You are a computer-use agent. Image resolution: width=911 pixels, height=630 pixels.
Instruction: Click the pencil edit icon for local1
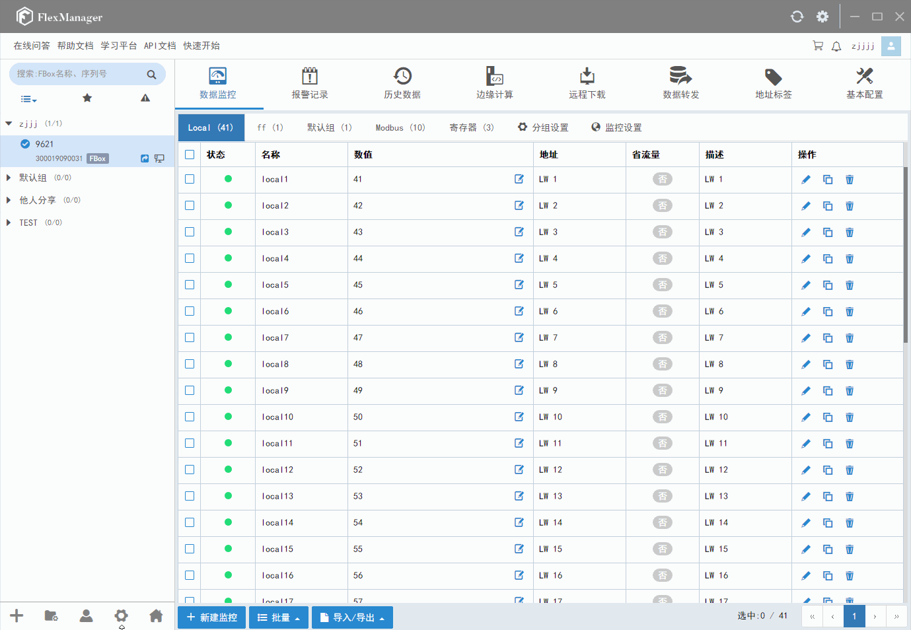coord(806,180)
